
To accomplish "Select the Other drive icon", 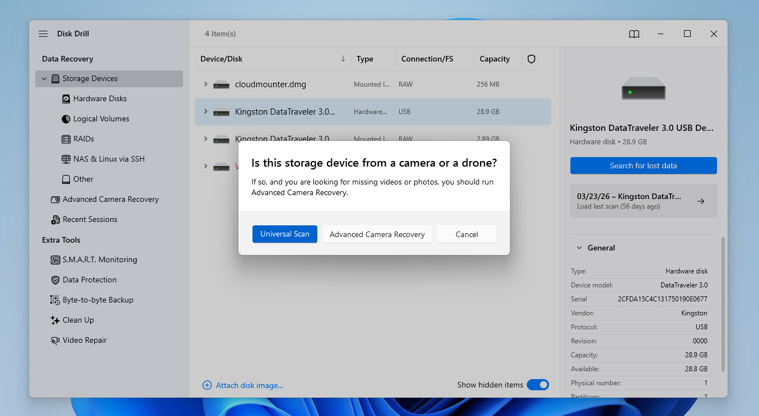I will coord(66,179).
